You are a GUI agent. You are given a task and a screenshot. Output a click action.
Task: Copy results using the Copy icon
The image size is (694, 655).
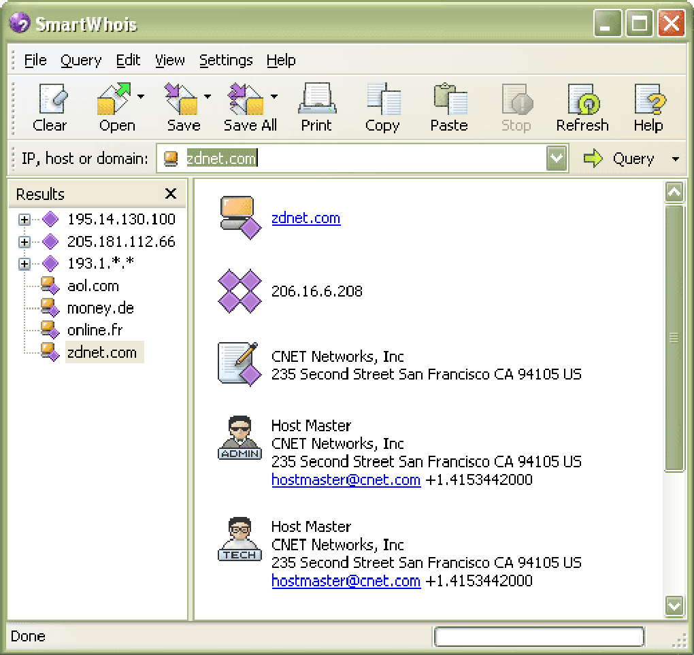click(384, 99)
